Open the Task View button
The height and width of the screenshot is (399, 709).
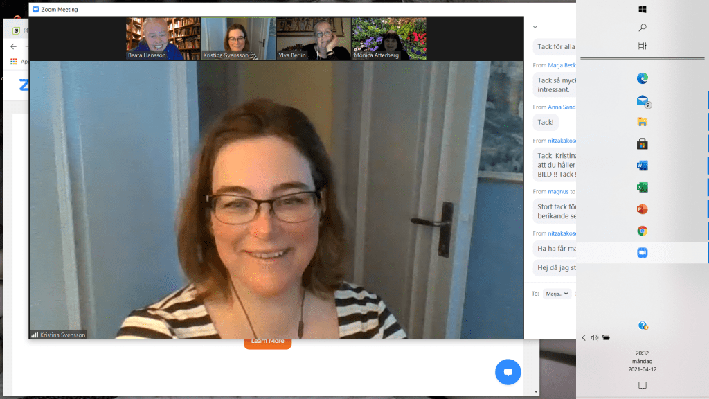click(642, 46)
